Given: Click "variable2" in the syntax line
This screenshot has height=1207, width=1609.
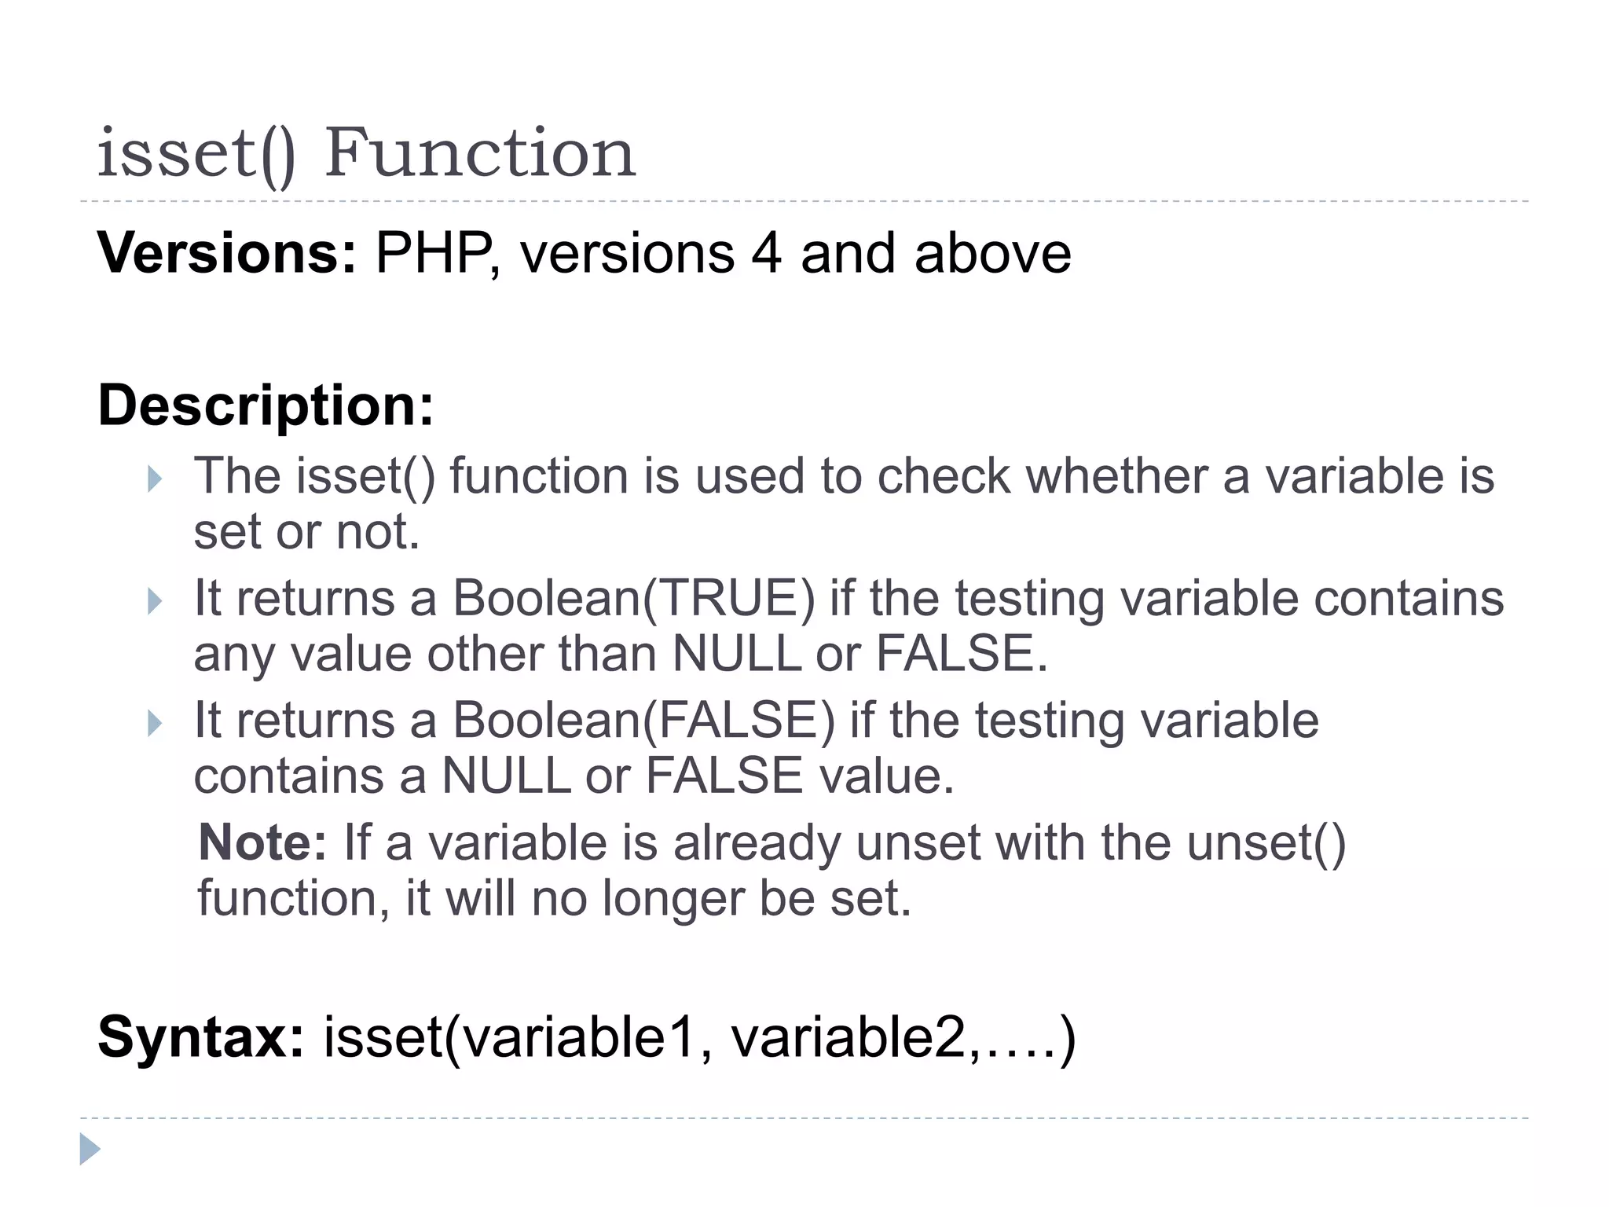Looking at the screenshot, I should 848,1037.
